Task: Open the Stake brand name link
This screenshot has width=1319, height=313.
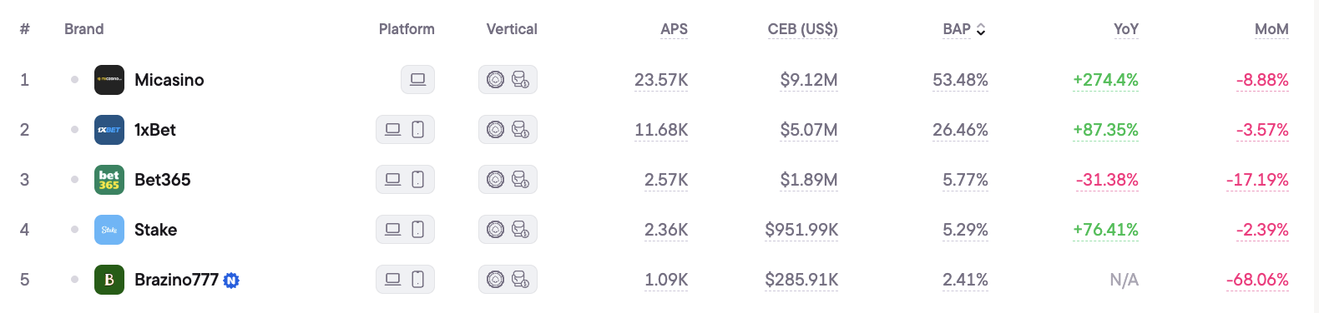Action: pyautogui.click(x=155, y=230)
